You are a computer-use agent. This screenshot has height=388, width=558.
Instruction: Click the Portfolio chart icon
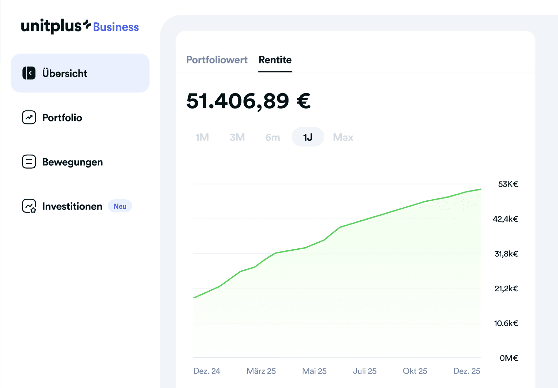pyautogui.click(x=29, y=117)
